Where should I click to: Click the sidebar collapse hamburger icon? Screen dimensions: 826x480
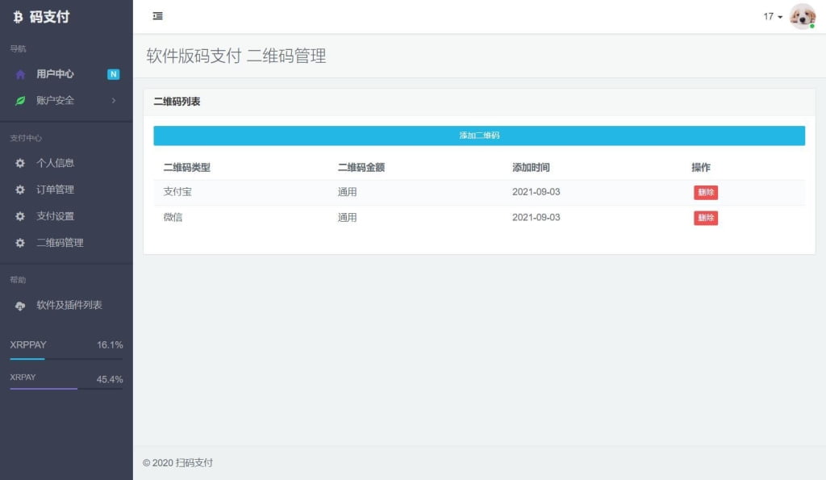tap(157, 16)
